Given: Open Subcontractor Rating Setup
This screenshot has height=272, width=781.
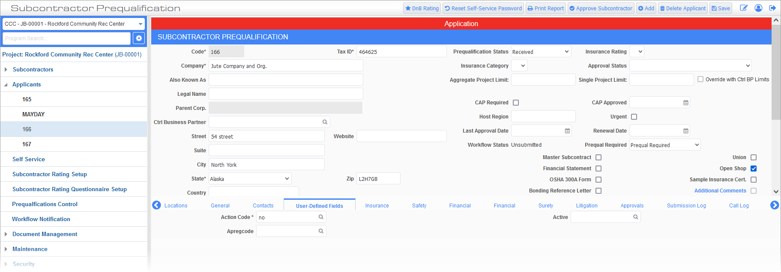Looking at the screenshot, I should tap(50, 174).
